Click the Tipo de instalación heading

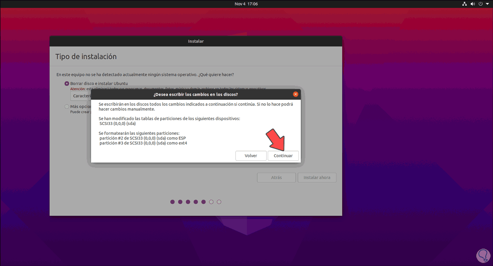click(x=86, y=56)
